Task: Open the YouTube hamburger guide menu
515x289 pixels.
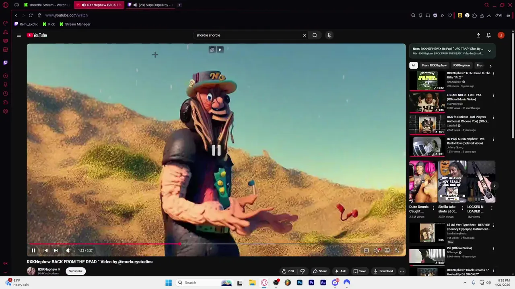Action: 19,35
